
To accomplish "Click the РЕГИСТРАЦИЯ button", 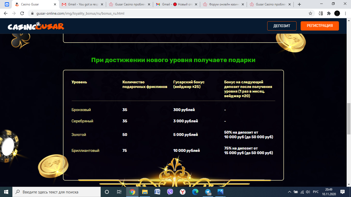I will pyautogui.click(x=320, y=26).
